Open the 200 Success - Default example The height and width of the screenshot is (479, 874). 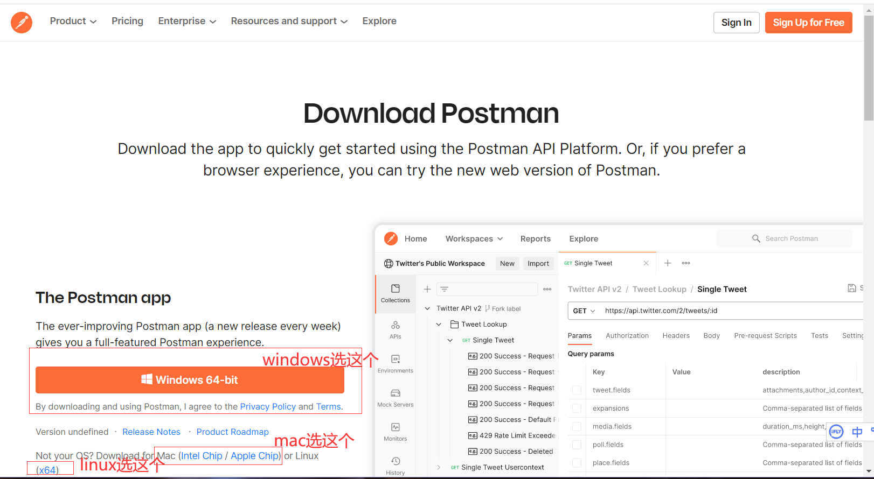tap(512, 420)
